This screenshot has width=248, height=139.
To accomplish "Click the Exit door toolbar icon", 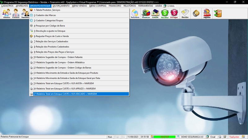I will coord(218,14).
